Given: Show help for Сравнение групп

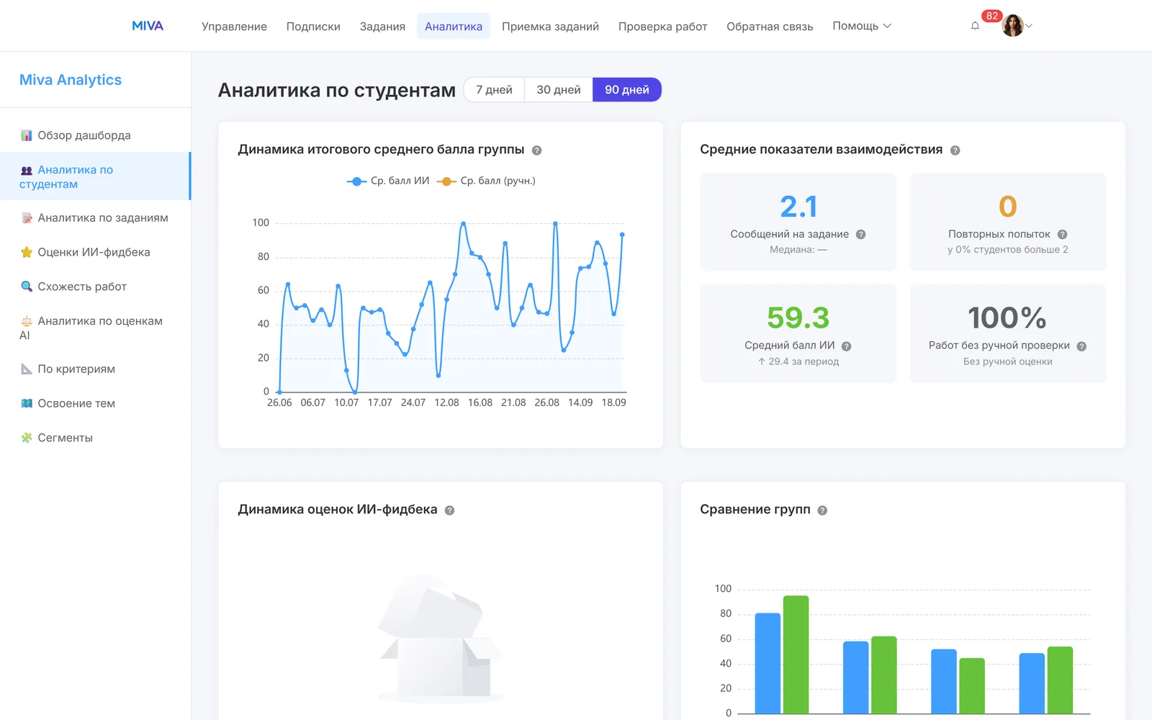Looking at the screenshot, I should [x=822, y=510].
